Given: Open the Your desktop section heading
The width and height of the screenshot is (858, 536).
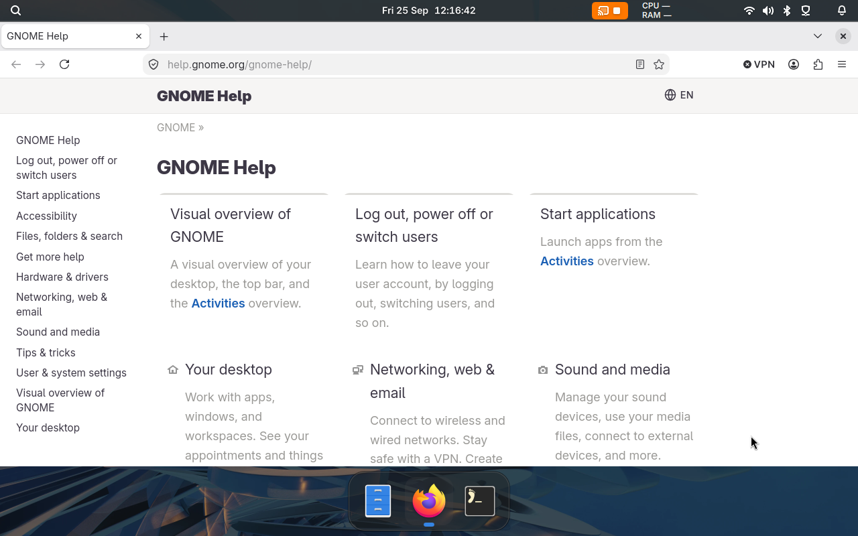Looking at the screenshot, I should (x=229, y=370).
